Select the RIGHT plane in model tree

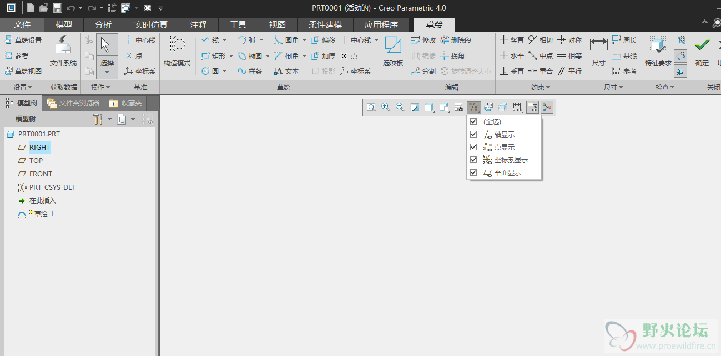click(x=39, y=147)
